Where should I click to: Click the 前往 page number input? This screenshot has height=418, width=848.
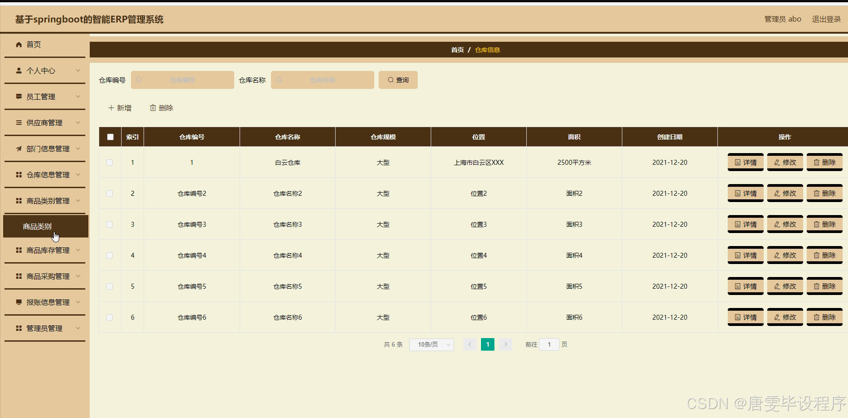click(x=549, y=344)
